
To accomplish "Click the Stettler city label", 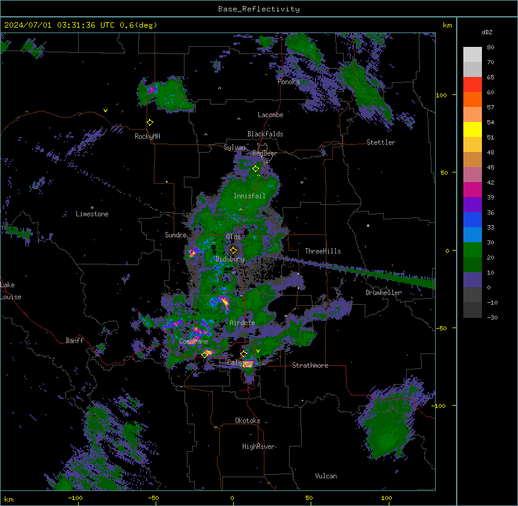I will pos(381,142).
